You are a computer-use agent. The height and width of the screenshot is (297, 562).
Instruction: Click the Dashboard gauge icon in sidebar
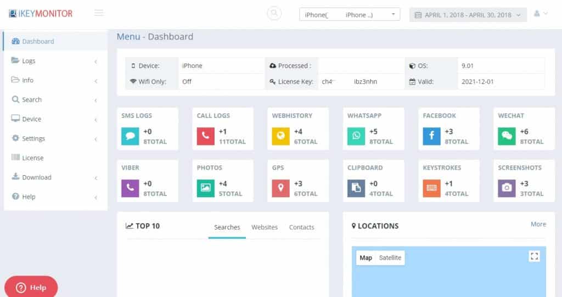tap(15, 41)
